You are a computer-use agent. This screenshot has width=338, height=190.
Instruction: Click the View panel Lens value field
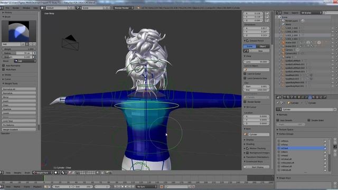pyautogui.click(x=257, y=62)
